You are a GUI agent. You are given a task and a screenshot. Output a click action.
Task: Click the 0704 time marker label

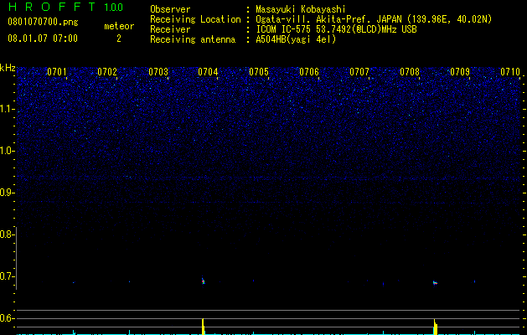[x=208, y=72]
